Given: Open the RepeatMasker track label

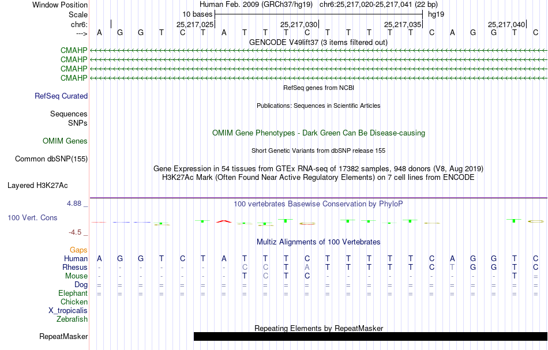Looking at the screenshot, I should 63,336.
